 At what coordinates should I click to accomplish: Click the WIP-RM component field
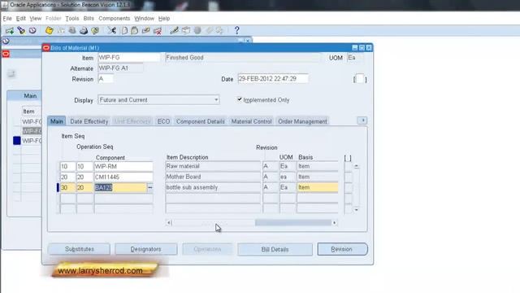point(123,166)
